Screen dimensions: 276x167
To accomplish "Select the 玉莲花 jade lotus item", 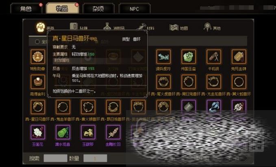I will coord(38,132).
